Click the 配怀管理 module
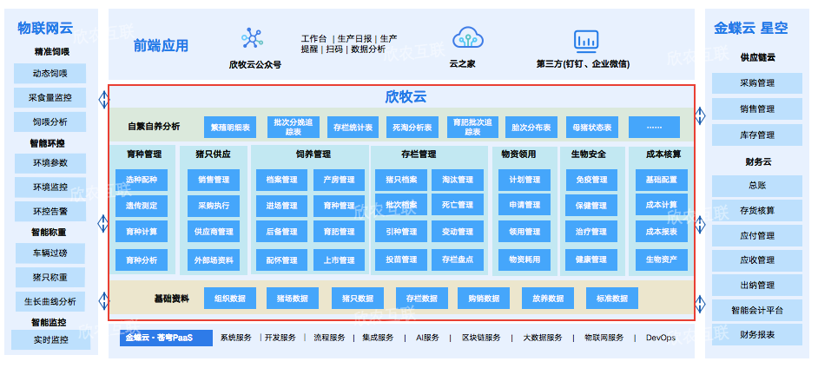 tap(281, 260)
